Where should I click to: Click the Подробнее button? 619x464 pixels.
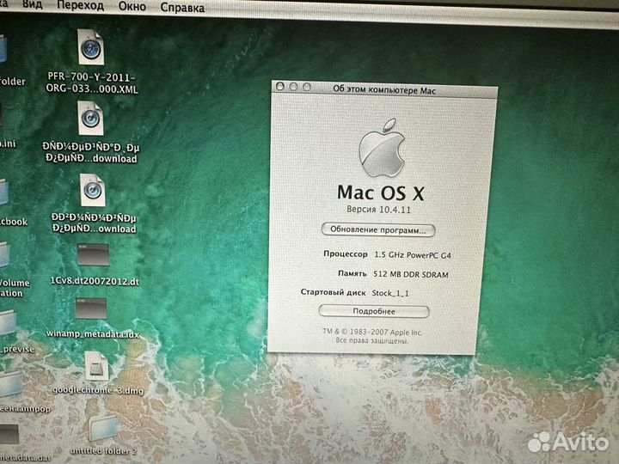374,311
